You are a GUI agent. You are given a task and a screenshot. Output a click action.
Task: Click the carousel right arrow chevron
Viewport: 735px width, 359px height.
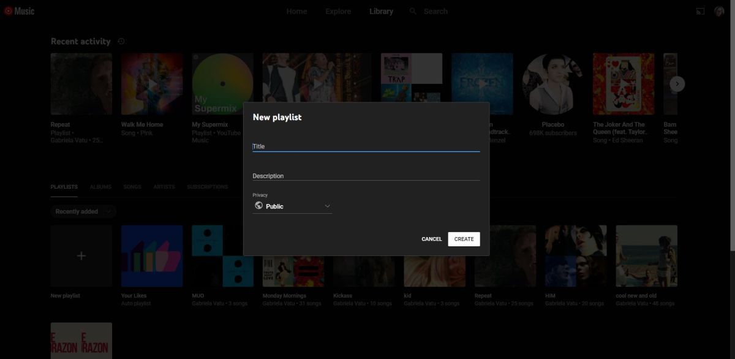click(677, 84)
